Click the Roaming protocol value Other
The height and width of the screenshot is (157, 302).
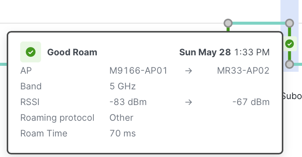click(x=121, y=118)
